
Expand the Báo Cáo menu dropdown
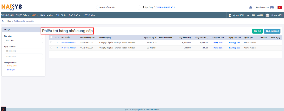(x=74, y=15)
